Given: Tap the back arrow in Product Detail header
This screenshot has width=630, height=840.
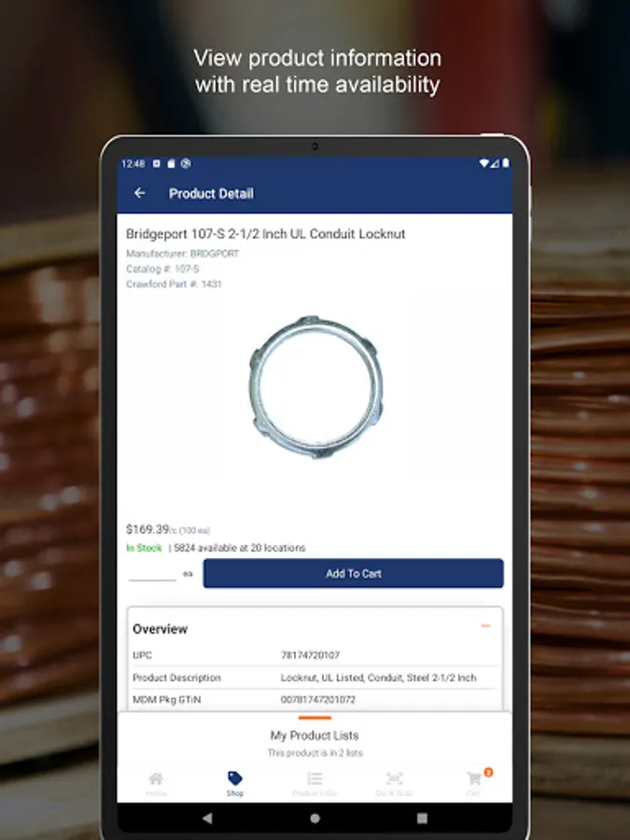Looking at the screenshot, I should pyautogui.click(x=140, y=193).
